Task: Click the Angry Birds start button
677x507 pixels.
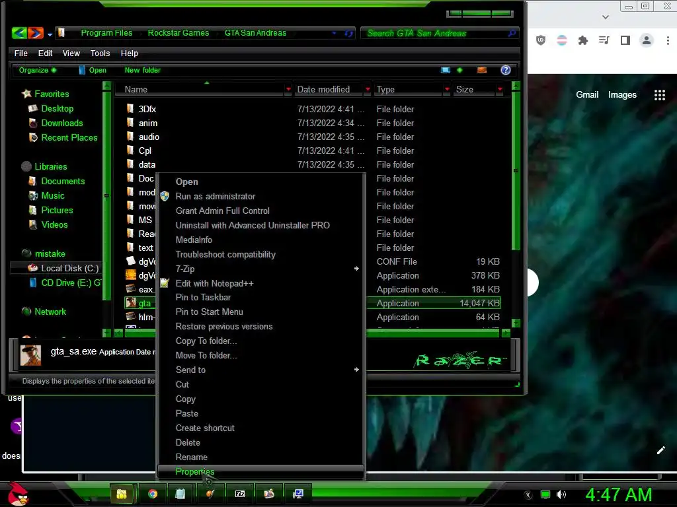Action: 17,494
